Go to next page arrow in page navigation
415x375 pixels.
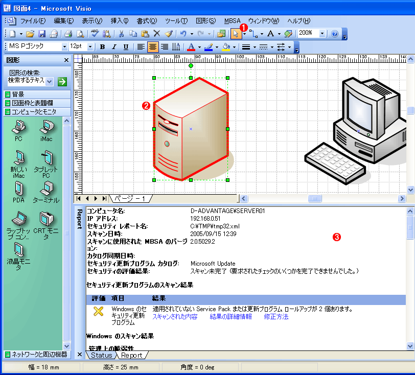click(96, 198)
